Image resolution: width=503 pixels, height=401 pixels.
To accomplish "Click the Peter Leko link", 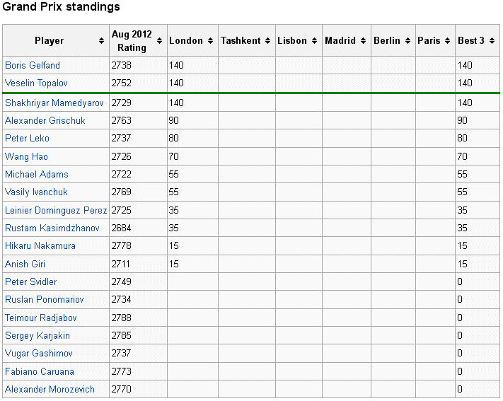I will pyautogui.click(x=27, y=138).
